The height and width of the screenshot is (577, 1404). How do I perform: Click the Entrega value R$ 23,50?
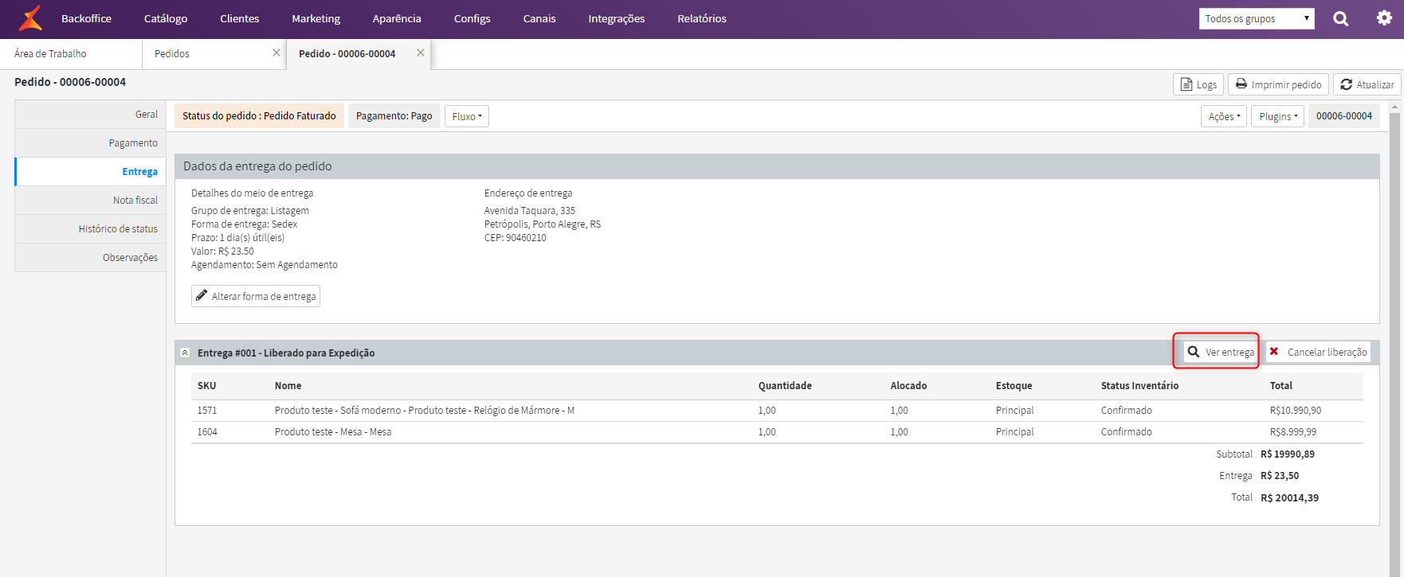pos(1280,476)
